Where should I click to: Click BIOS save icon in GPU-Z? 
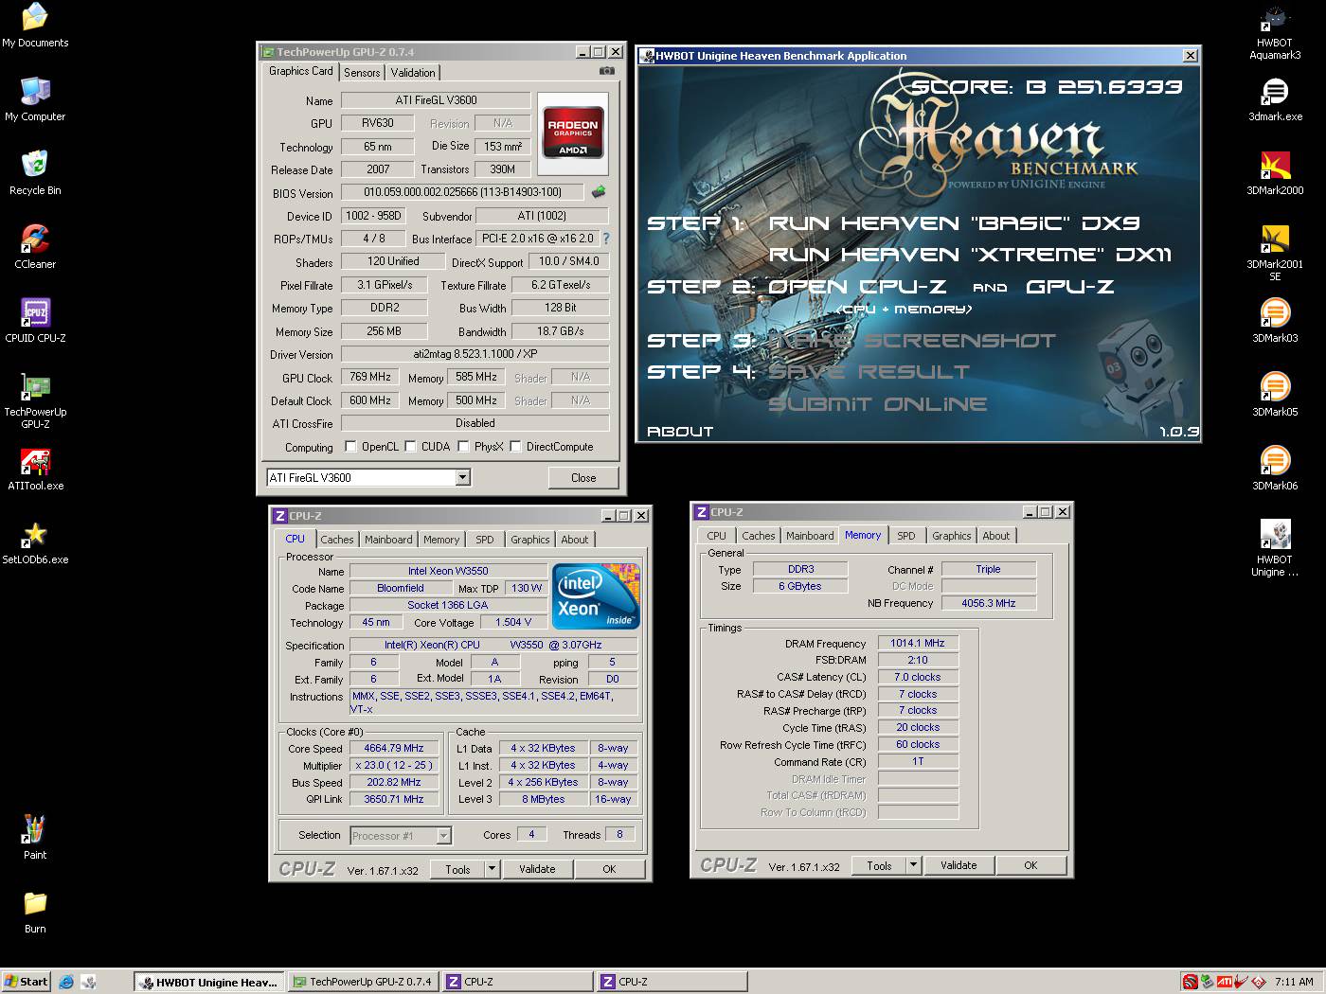[x=599, y=192]
